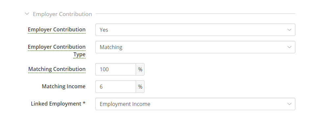321x118 pixels.
Task: Open the Employer Contribution Yes dropdown
Action: pyautogui.click(x=195, y=30)
